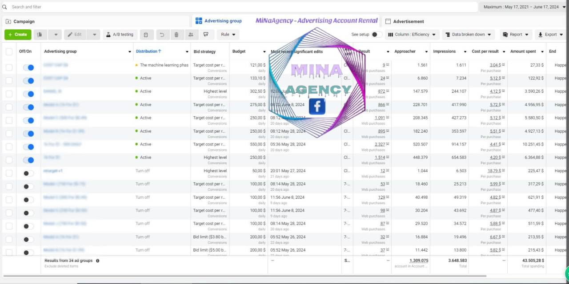The height and width of the screenshot is (284, 569).
Task: Click total impressions 3.648.583
Action: click(457, 260)
